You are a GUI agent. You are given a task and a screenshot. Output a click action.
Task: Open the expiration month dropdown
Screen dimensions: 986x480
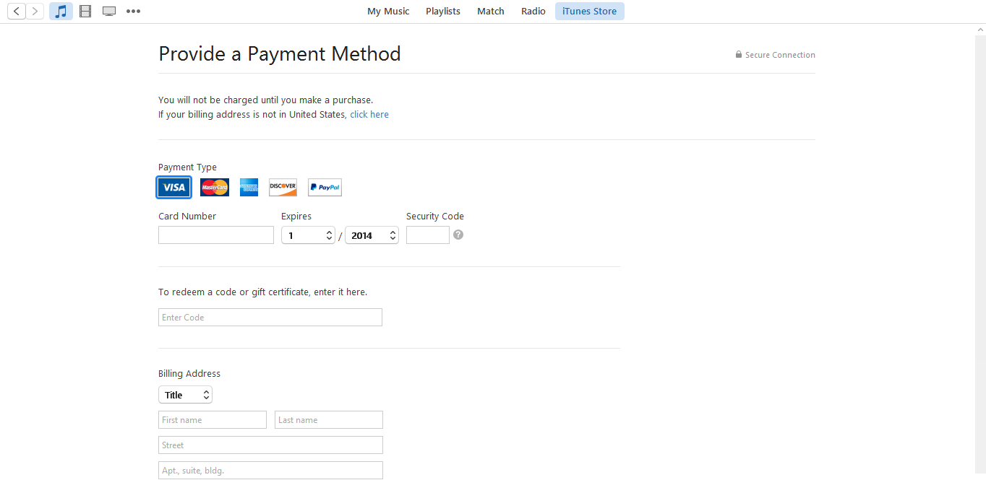pyautogui.click(x=308, y=235)
